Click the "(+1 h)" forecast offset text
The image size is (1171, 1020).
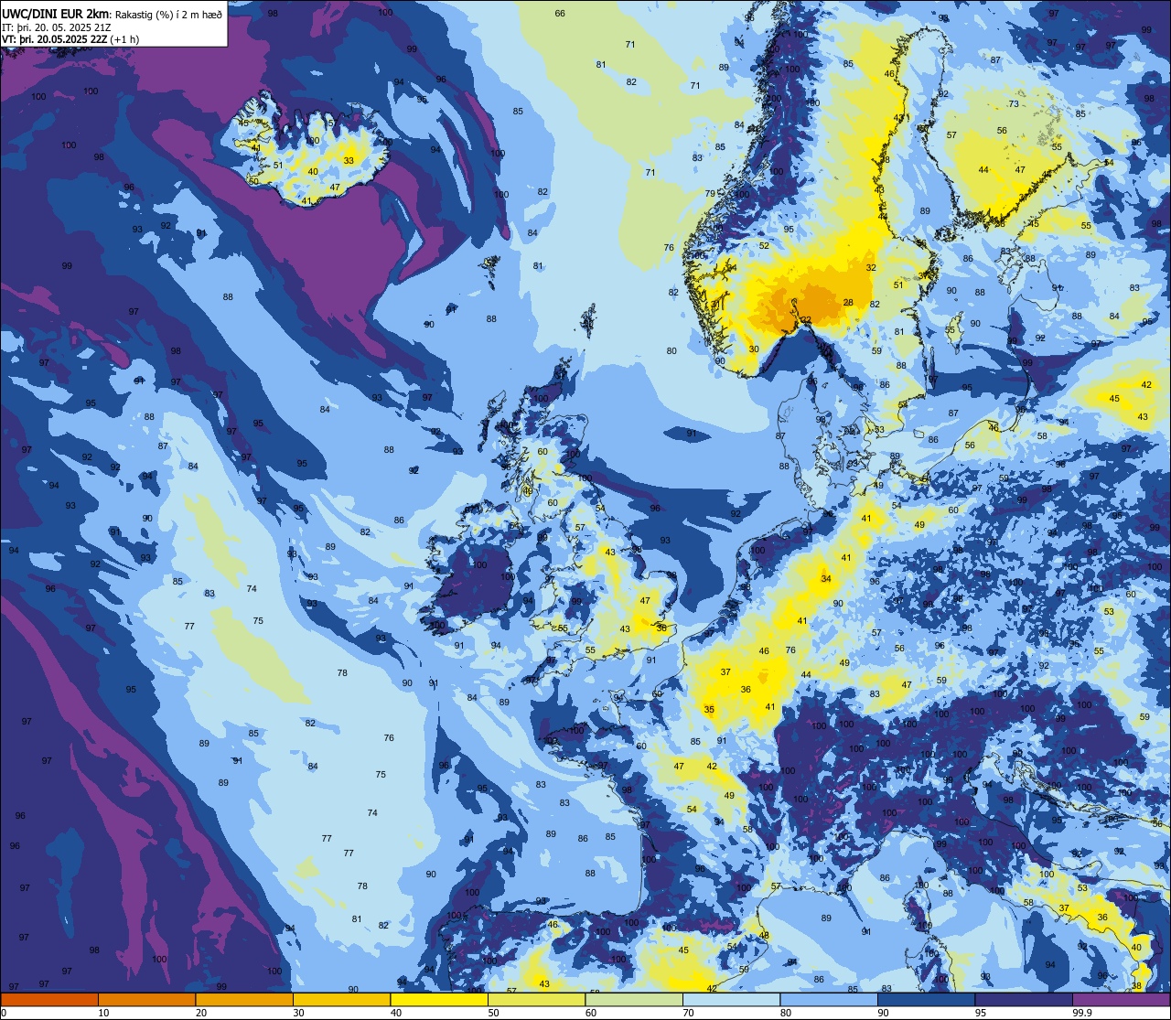tap(124, 39)
